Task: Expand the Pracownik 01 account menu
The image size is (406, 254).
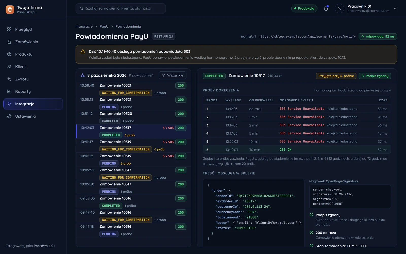Action: (395, 8)
